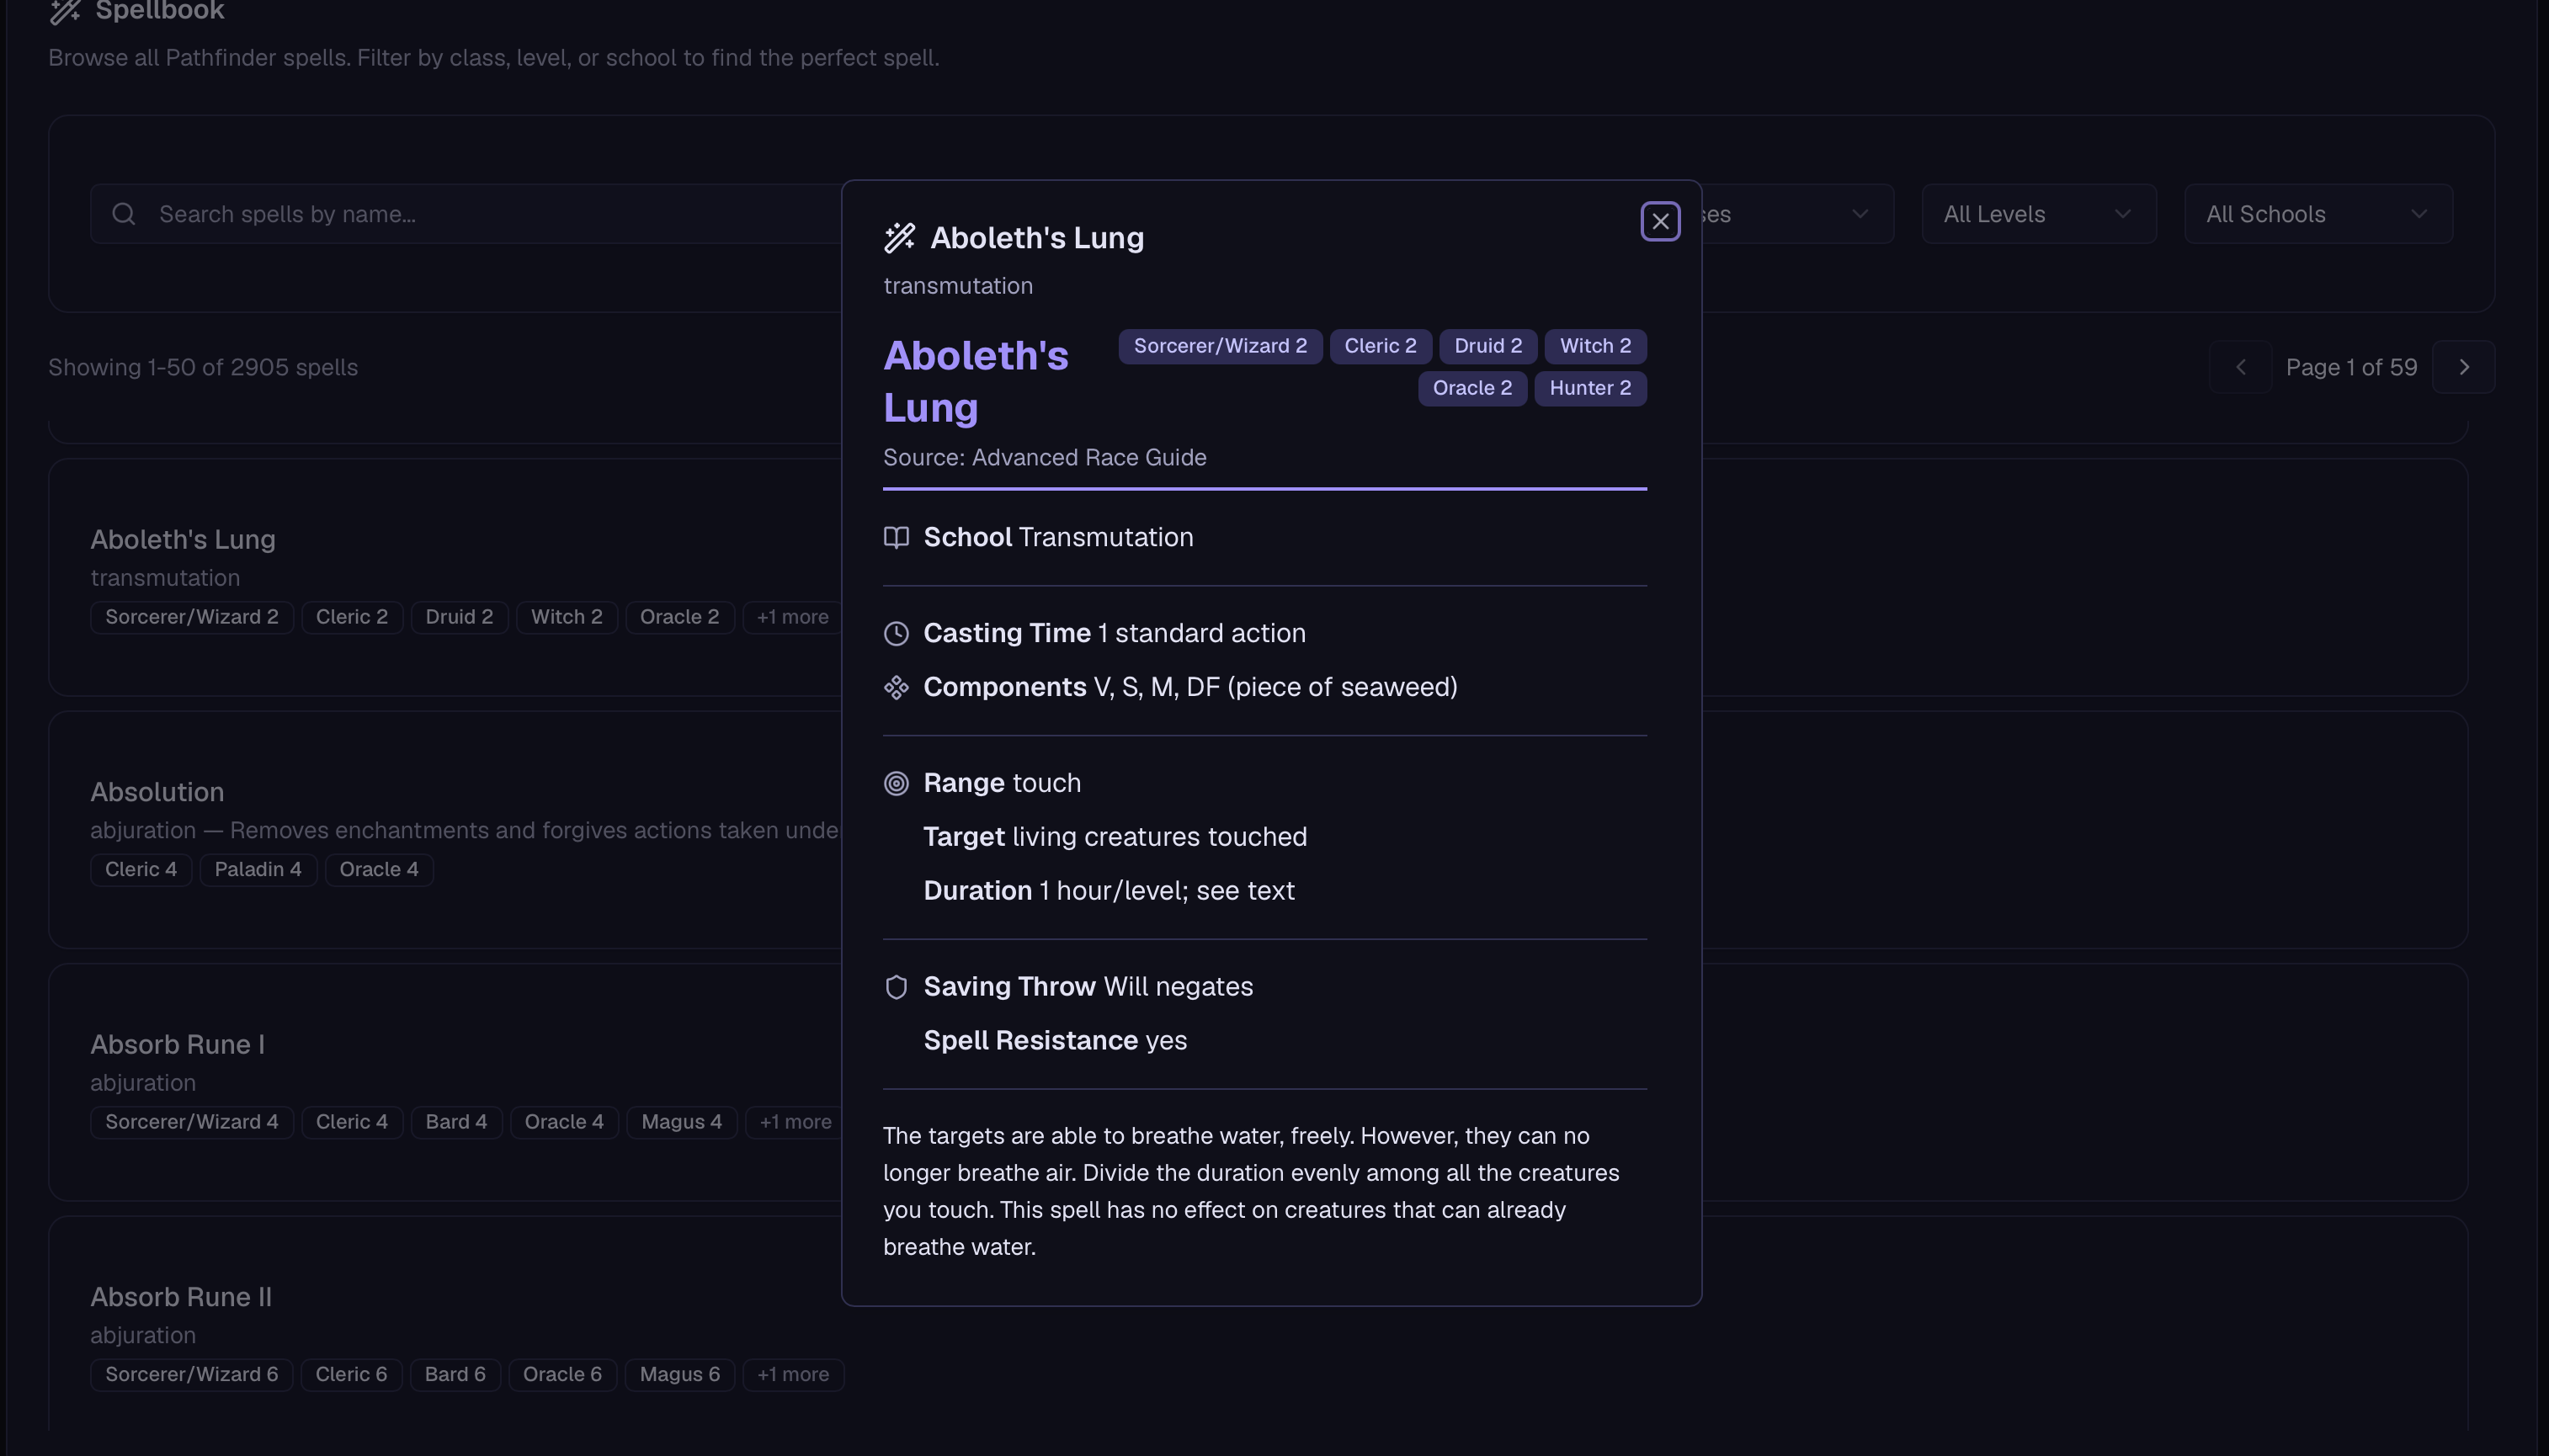2549x1456 pixels.
Task: Click Source: Advanced Race Guide text
Action: [x=1045, y=457]
